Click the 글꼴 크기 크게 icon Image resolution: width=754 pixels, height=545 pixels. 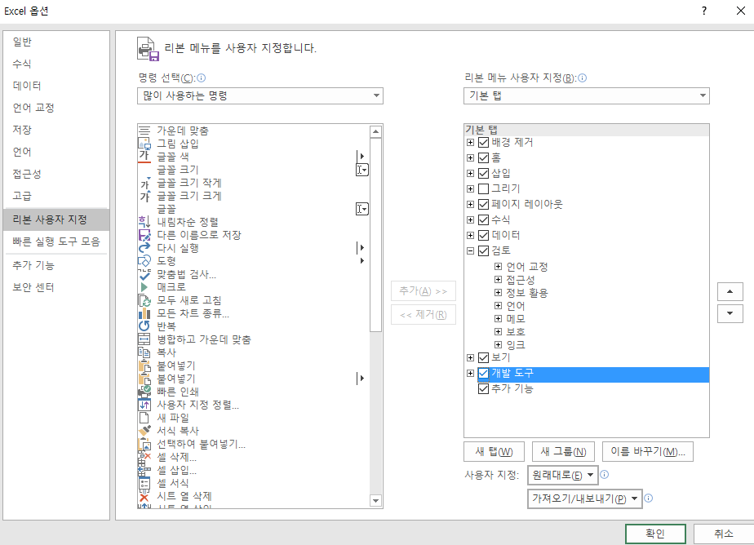144,196
